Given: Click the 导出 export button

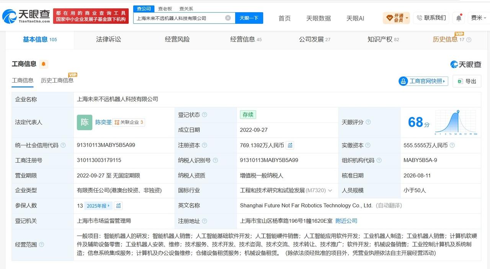Looking at the screenshot, I should click(467, 81).
